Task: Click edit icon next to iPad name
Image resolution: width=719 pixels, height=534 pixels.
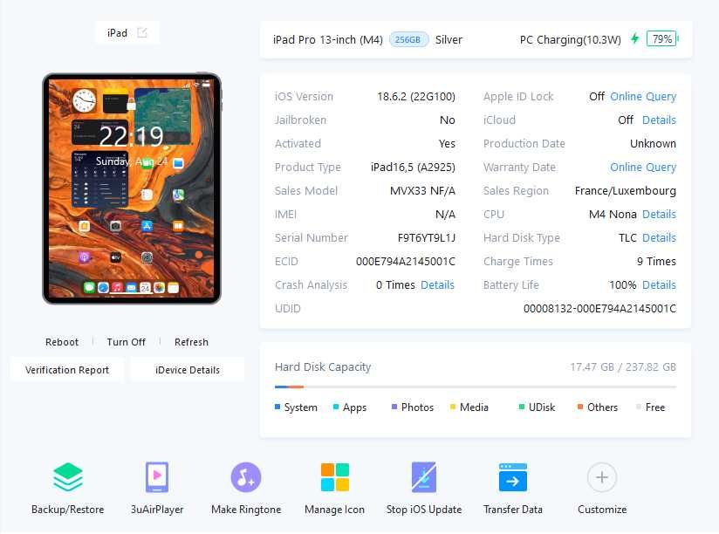Action: point(142,32)
